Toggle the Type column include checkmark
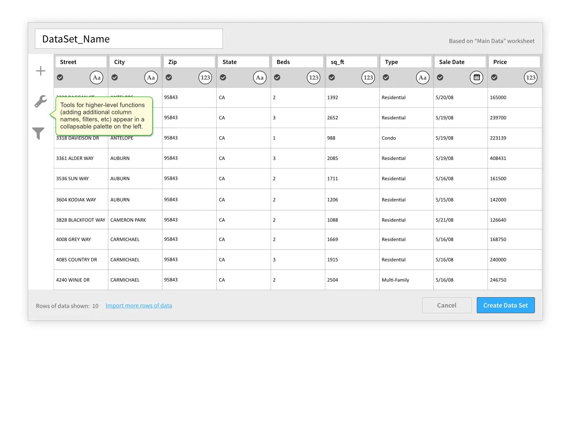The width and height of the screenshot is (573, 429). (x=386, y=77)
